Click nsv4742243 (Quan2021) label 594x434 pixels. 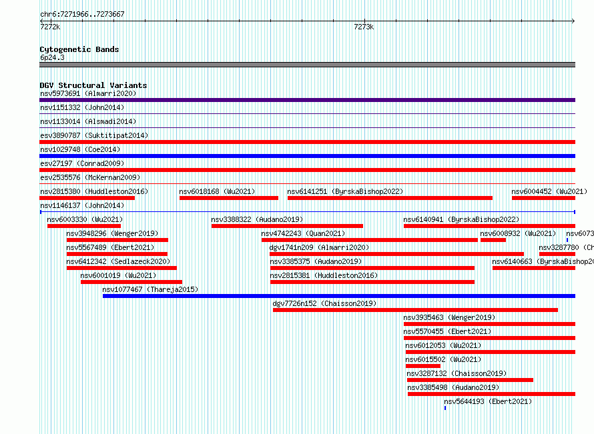303,233
